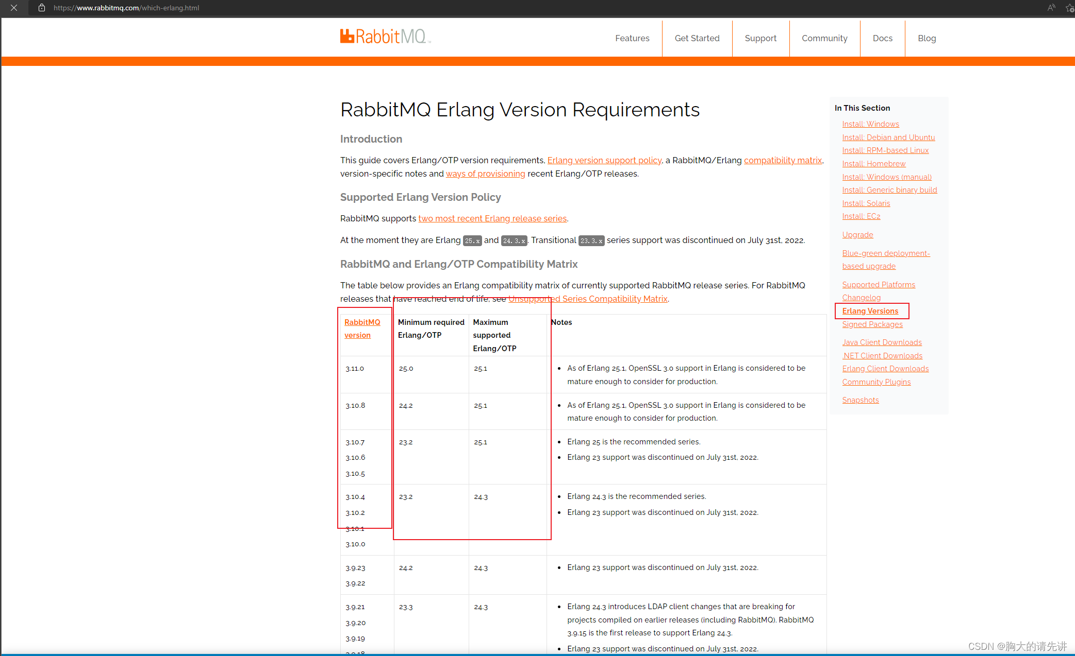Open the Install Windows section link
1075x656 pixels.
(x=869, y=124)
